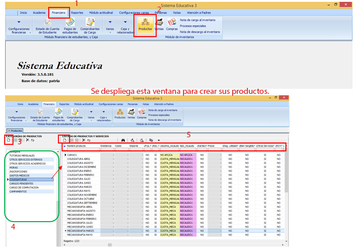Select Financiero tab in upper window
The image size is (354, 247).
tap(58, 12)
